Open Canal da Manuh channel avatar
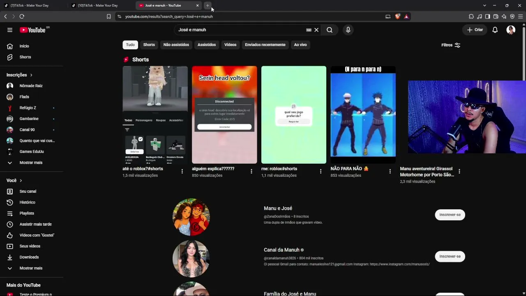 click(x=191, y=259)
